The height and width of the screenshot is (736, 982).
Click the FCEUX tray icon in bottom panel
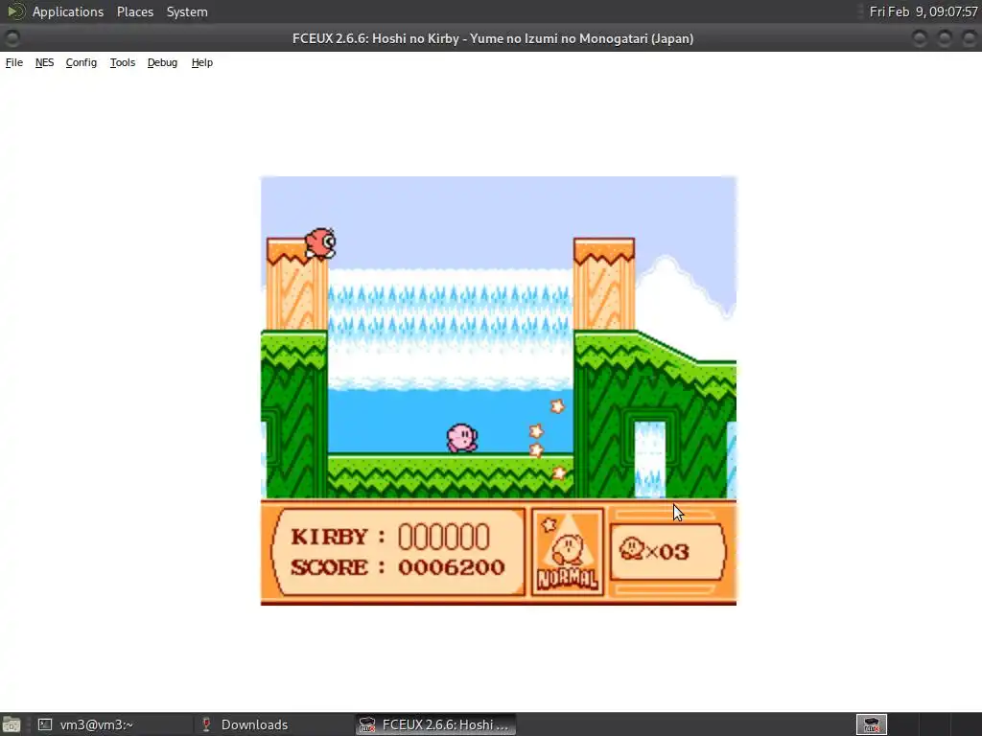(871, 724)
